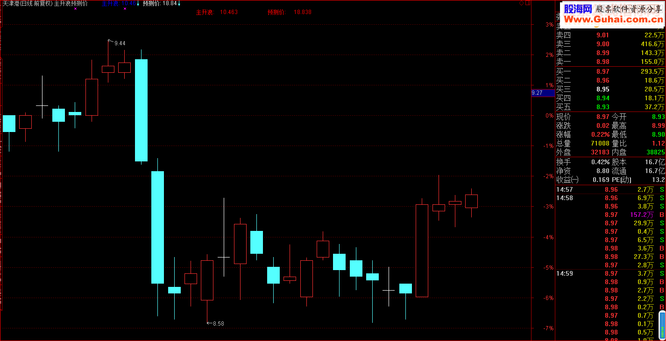This screenshot has height=341, width=666.
Task: Click the magenta 157.2万 trade volume
Action: coord(642,215)
